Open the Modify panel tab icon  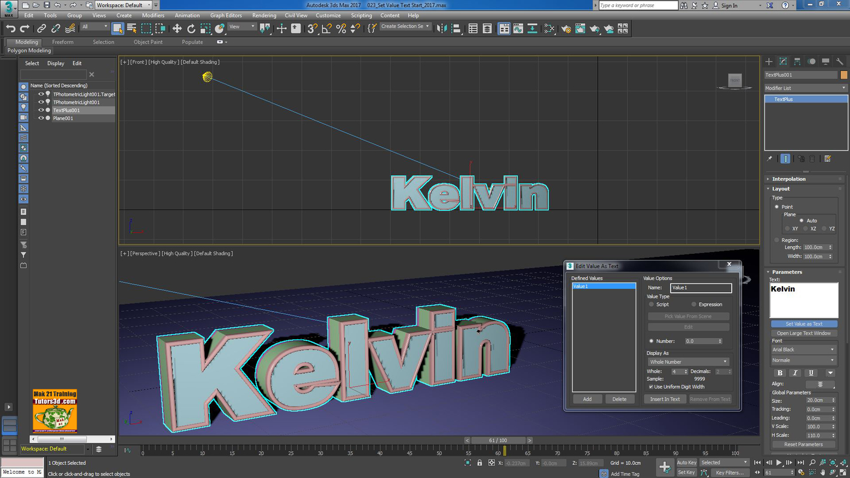click(783, 62)
